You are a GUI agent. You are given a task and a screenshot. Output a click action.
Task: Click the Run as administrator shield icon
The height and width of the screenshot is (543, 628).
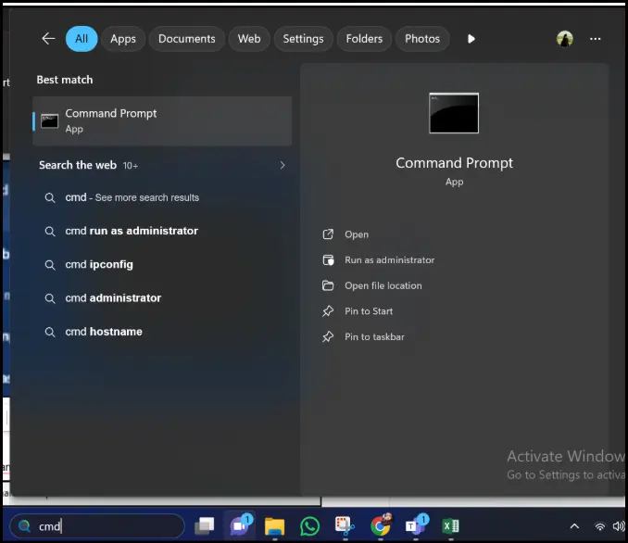point(328,260)
